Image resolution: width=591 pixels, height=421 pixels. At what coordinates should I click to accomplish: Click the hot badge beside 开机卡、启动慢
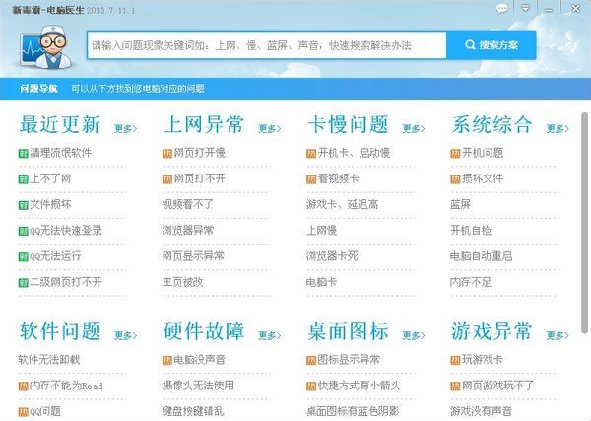pos(311,154)
